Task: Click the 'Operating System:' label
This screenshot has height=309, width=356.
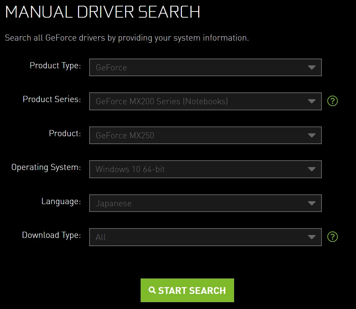Action: click(x=46, y=167)
